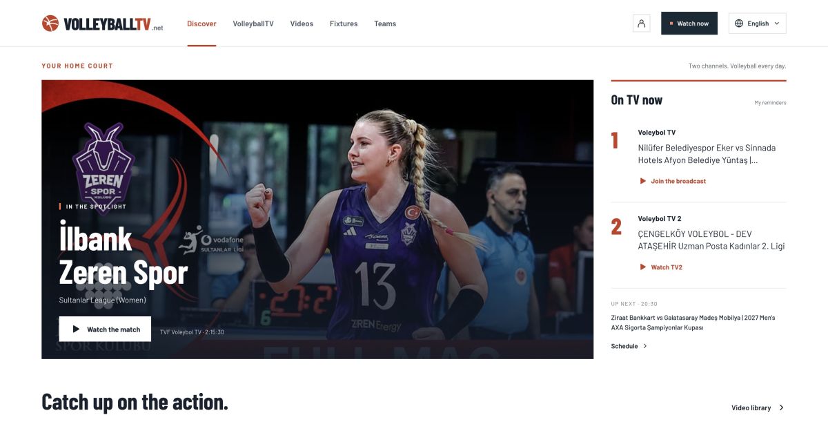828x422 pixels.
Task: Click the VolleyballTV.net volleyball logo
Action: pos(102,23)
